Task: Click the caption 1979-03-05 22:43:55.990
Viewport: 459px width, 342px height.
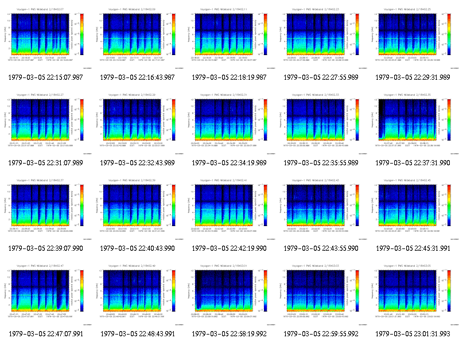Action: click(321, 248)
